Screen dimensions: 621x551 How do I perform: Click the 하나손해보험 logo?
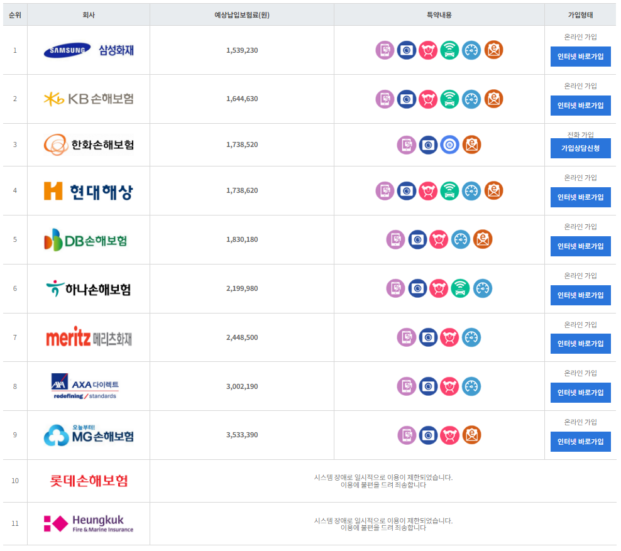89,289
